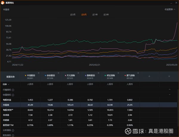Select the highlighted 市盈率 row label
Image resolution: width=179 pixels, height=137 pixels.
click(x=6, y=105)
